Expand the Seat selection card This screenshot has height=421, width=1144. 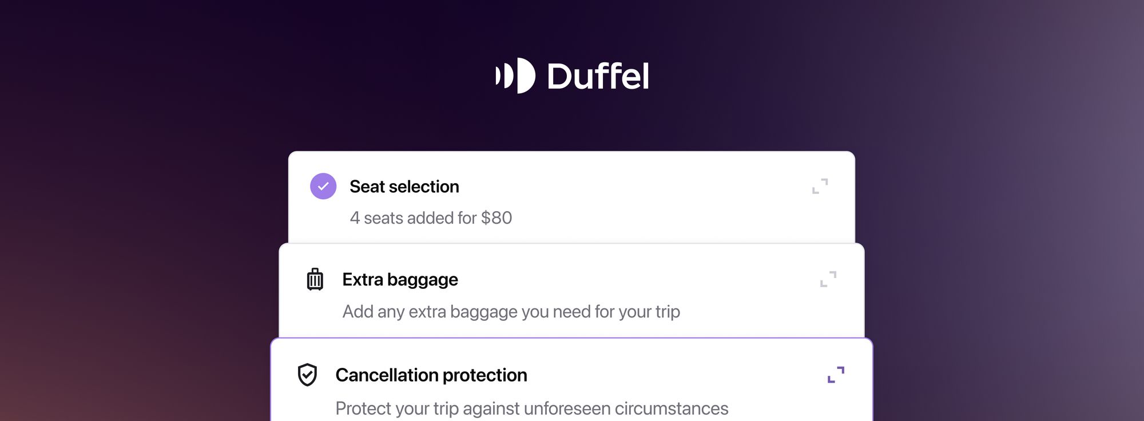820,186
